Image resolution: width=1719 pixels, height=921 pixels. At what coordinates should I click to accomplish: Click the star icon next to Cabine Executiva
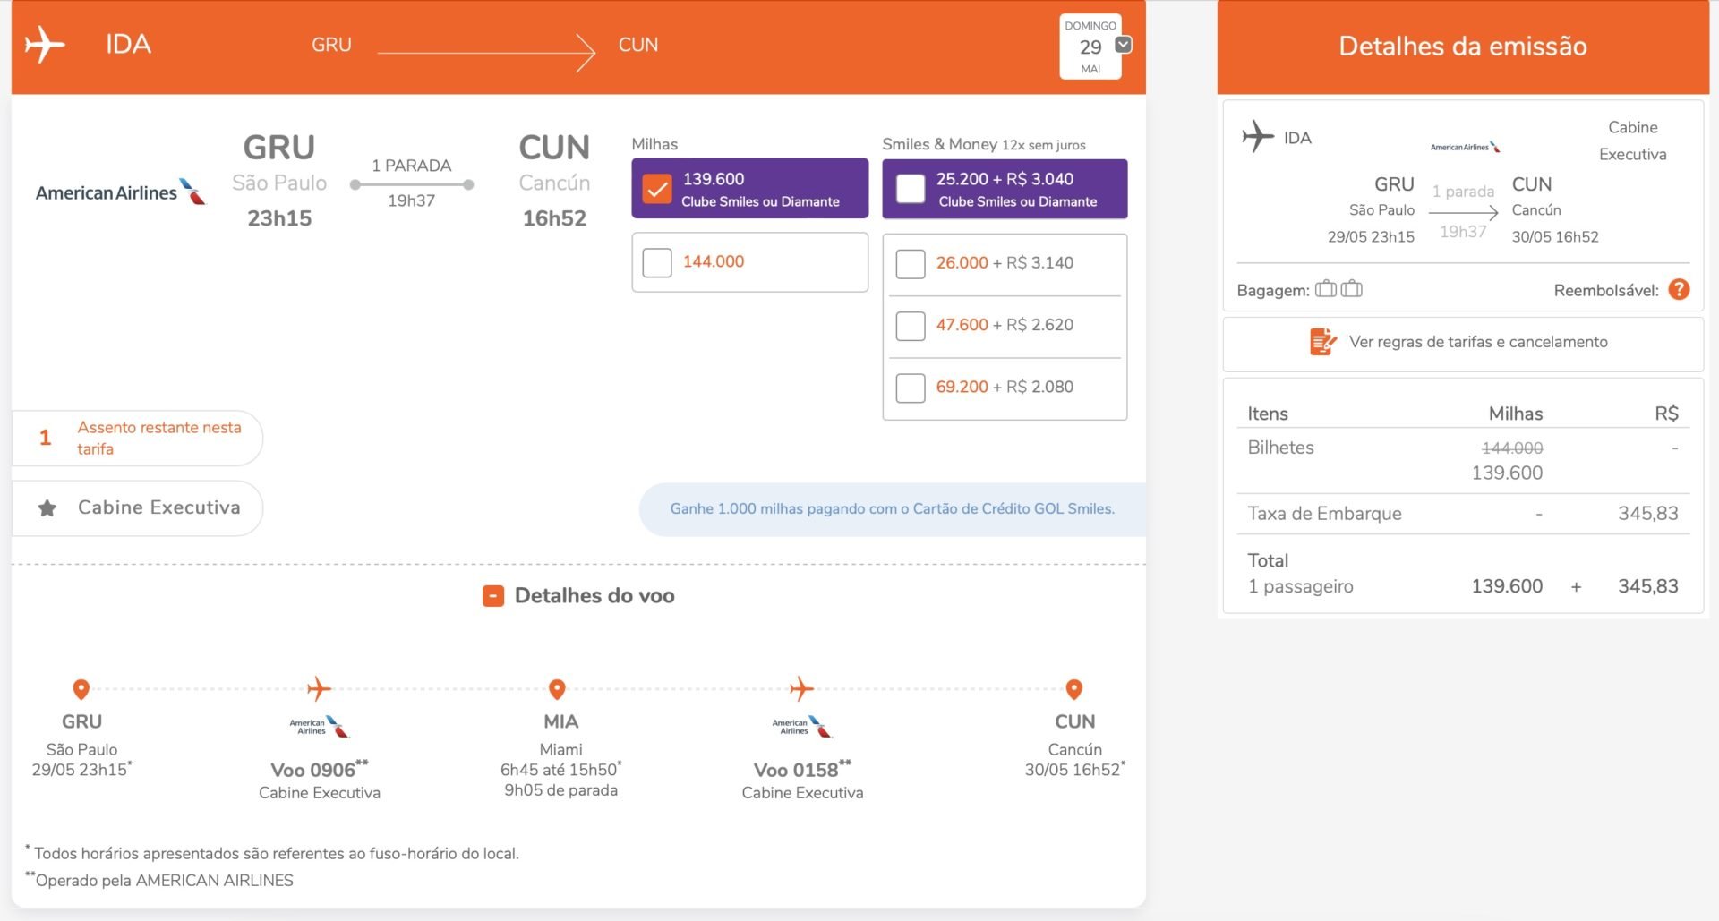click(x=47, y=508)
